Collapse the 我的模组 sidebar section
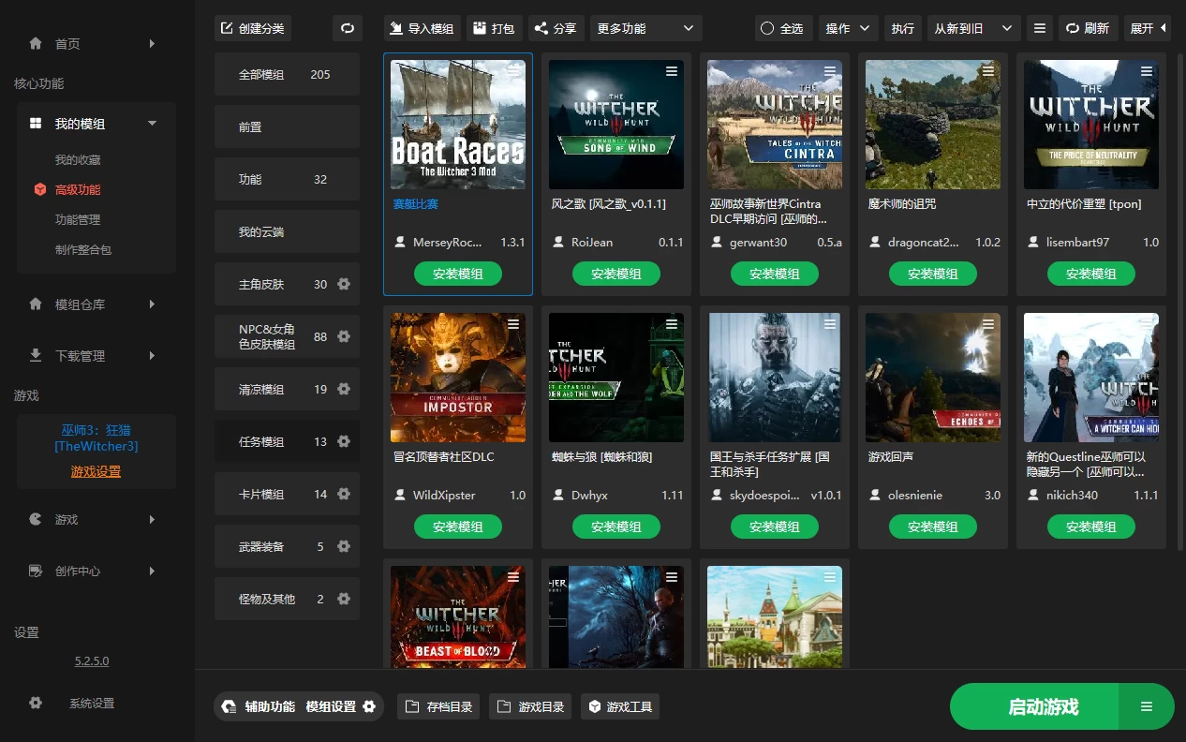1186x742 pixels. coord(151,123)
